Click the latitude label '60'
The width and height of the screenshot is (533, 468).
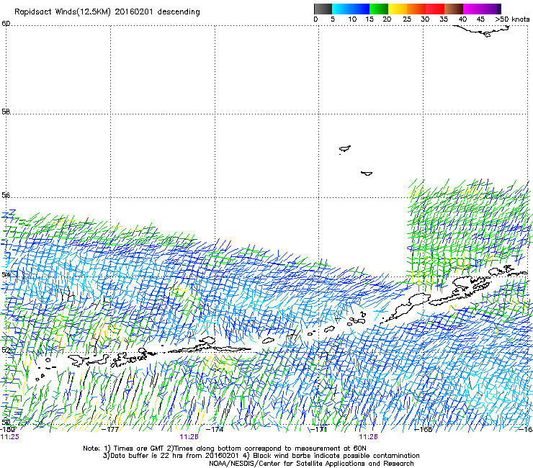click(x=6, y=24)
